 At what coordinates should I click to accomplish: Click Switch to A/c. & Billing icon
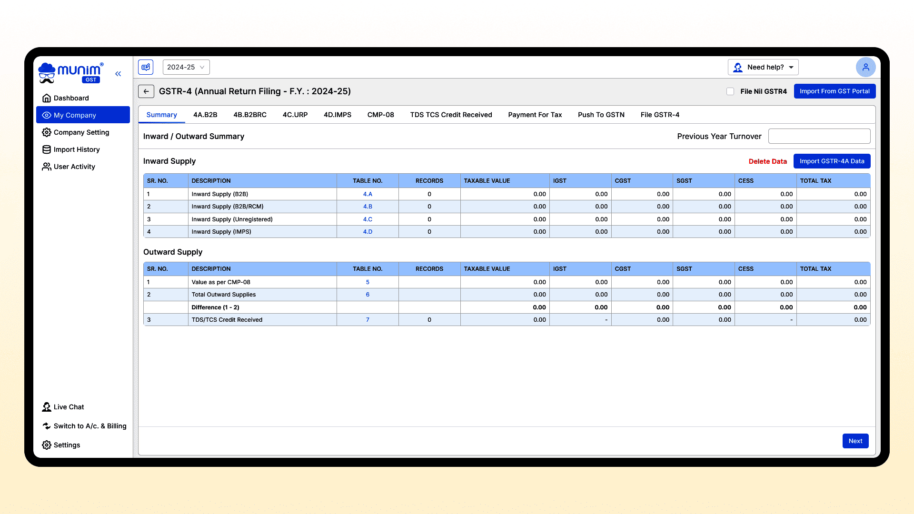pos(47,426)
